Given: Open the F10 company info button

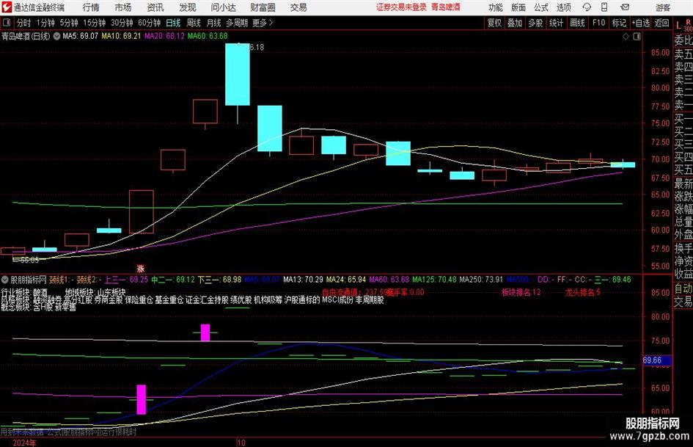Looking at the screenshot, I should [599, 23].
